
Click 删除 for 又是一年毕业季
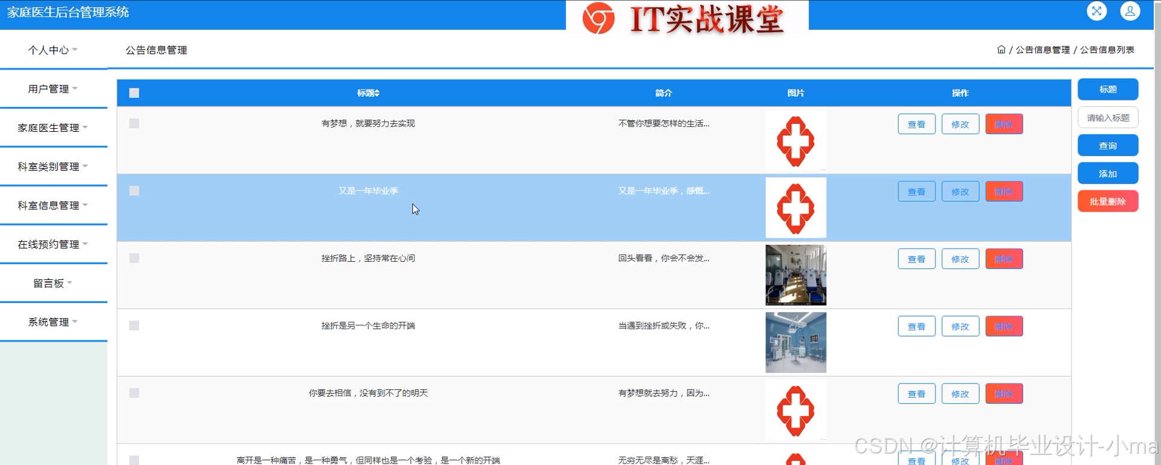point(1004,192)
